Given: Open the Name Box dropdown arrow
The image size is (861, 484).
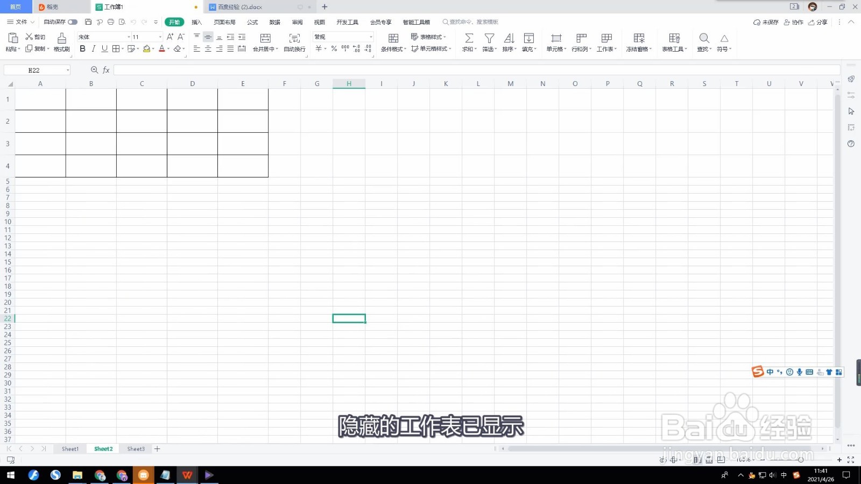Looking at the screenshot, I should pos(68,70).
